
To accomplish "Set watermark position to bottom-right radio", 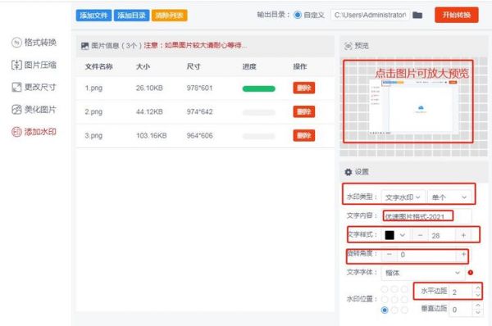I will 405,310.
